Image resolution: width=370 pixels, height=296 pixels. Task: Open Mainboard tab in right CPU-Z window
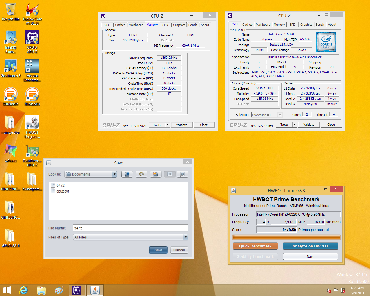click(x=263, y=25)
